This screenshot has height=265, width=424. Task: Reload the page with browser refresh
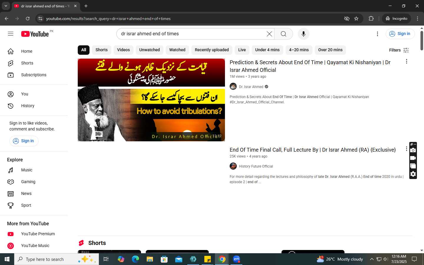point(28,19)
